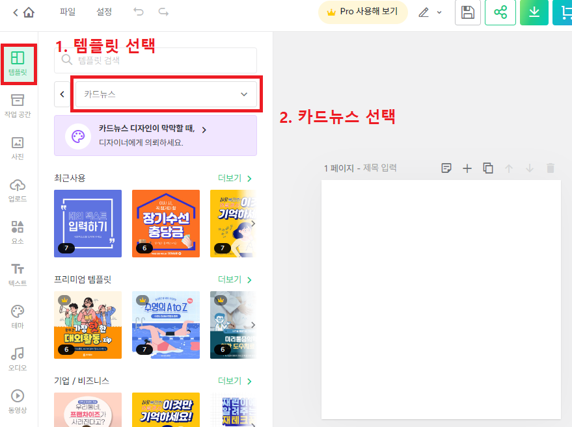Viewport: 572px width, 427px height.
Task: Open the 파일 menu
Action: [68, 12]
